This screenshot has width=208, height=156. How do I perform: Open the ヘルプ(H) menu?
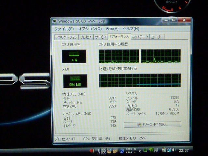tap(131, 29)
